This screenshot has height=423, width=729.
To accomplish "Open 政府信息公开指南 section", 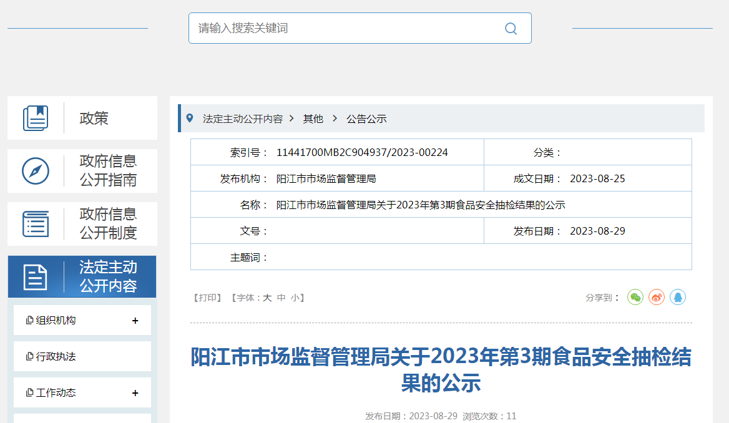I will pyautogui.click(x=82, y=170).
